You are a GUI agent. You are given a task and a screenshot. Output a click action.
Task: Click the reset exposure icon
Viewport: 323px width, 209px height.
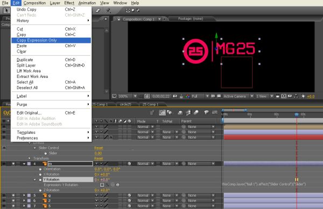[x=303, y=96]
